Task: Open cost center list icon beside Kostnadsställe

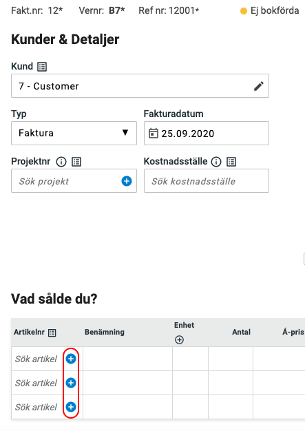Action: click(x=231, y=162)
